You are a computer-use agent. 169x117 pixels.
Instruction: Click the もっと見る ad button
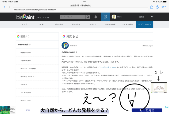(147, 110)
